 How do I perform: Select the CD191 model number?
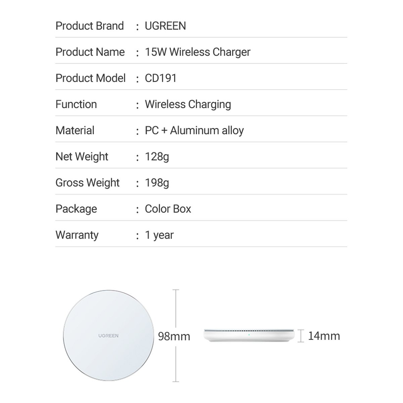click(x=161, y=78)
